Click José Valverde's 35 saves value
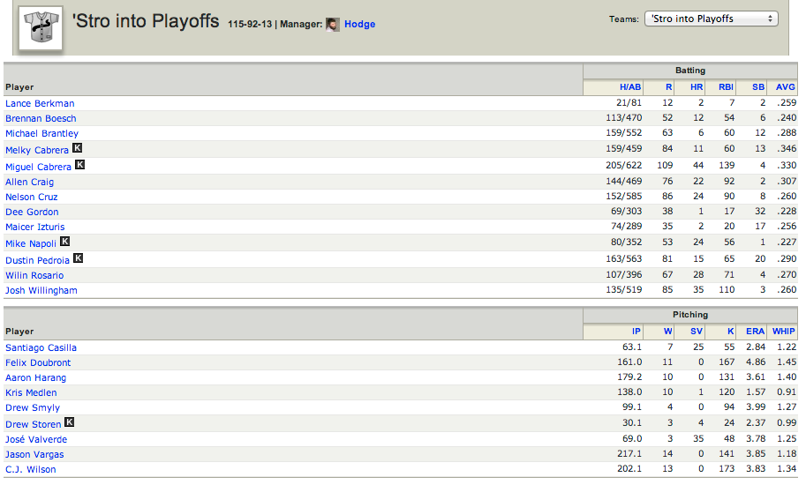806x485 pixels. click(x=698, y=439)
